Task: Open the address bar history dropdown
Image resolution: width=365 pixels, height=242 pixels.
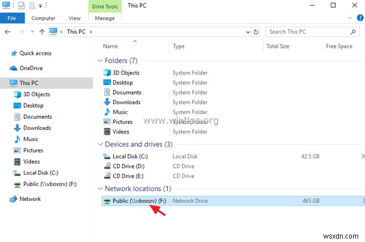Action: [248, 32]
